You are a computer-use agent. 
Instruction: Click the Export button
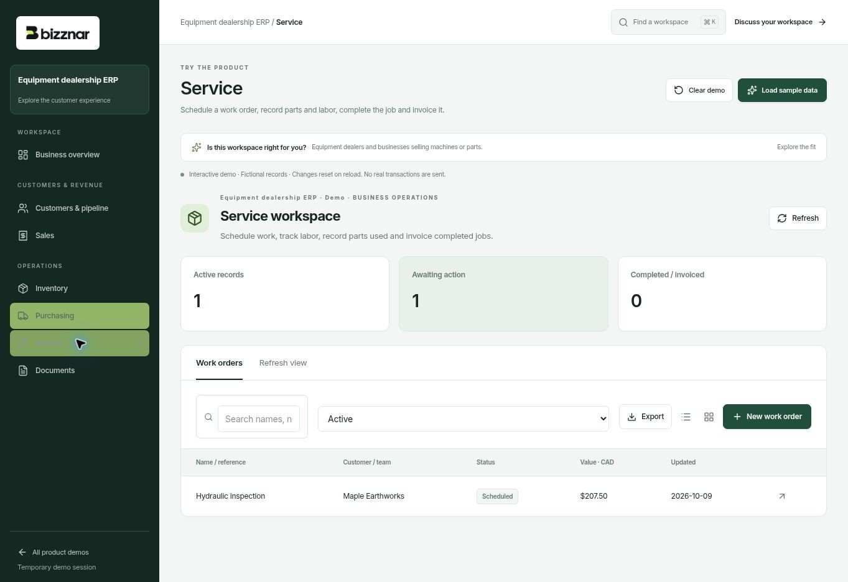click(x=645, y=417)
